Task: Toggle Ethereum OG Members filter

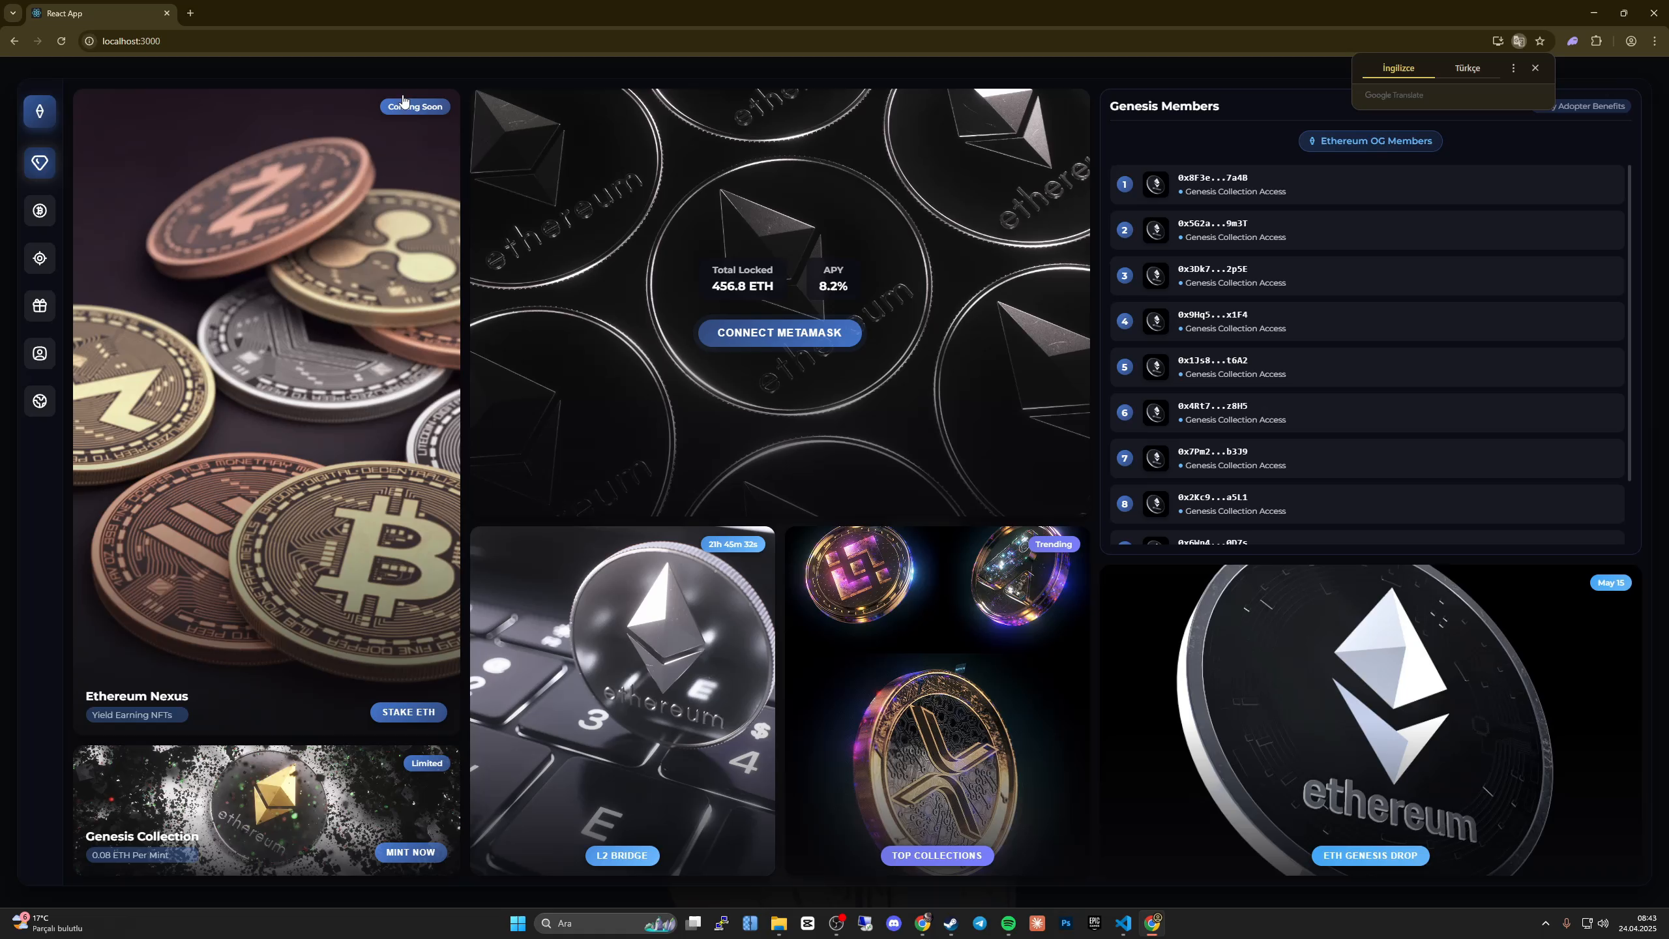Action: click(1369, 141)
